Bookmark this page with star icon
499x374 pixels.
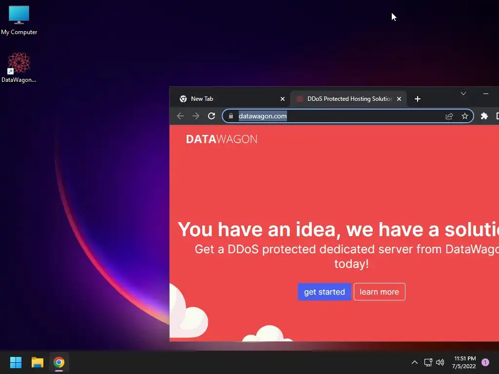[x=465, y=116]
